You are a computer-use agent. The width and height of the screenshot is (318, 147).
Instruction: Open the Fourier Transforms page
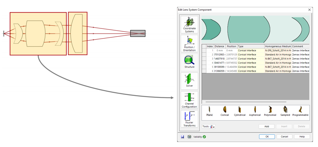pos(189,119)
